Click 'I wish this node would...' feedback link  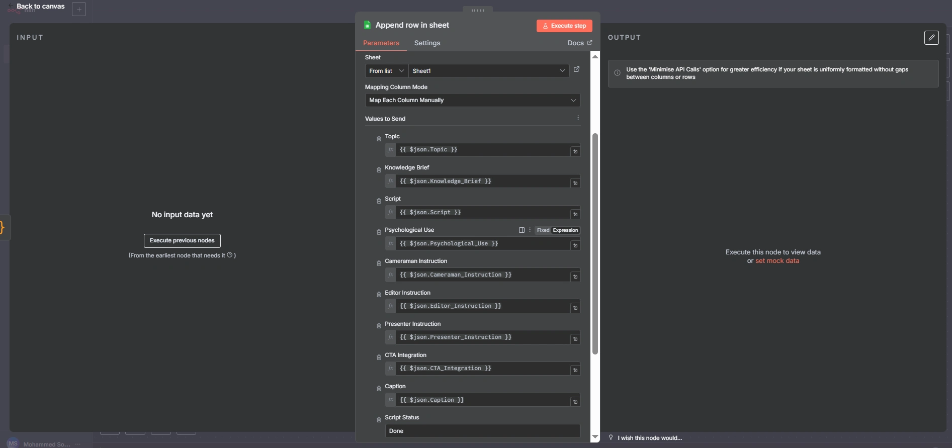point(646,438)
